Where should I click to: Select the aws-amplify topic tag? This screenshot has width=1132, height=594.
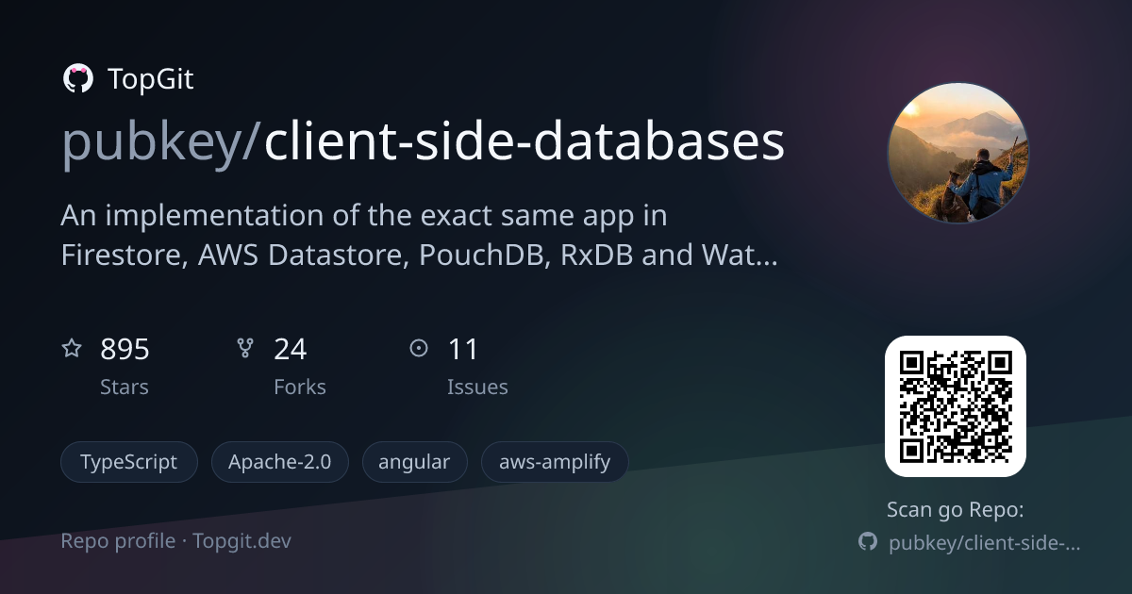[x=555, y=463]
